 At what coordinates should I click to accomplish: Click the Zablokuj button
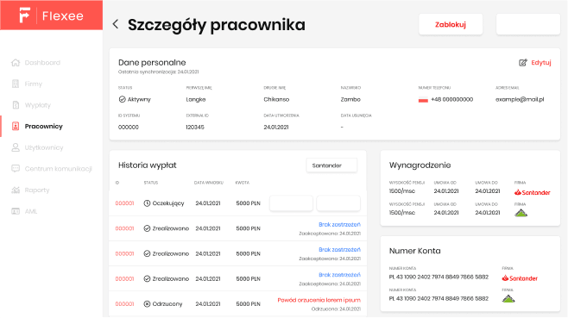(451, 25)
